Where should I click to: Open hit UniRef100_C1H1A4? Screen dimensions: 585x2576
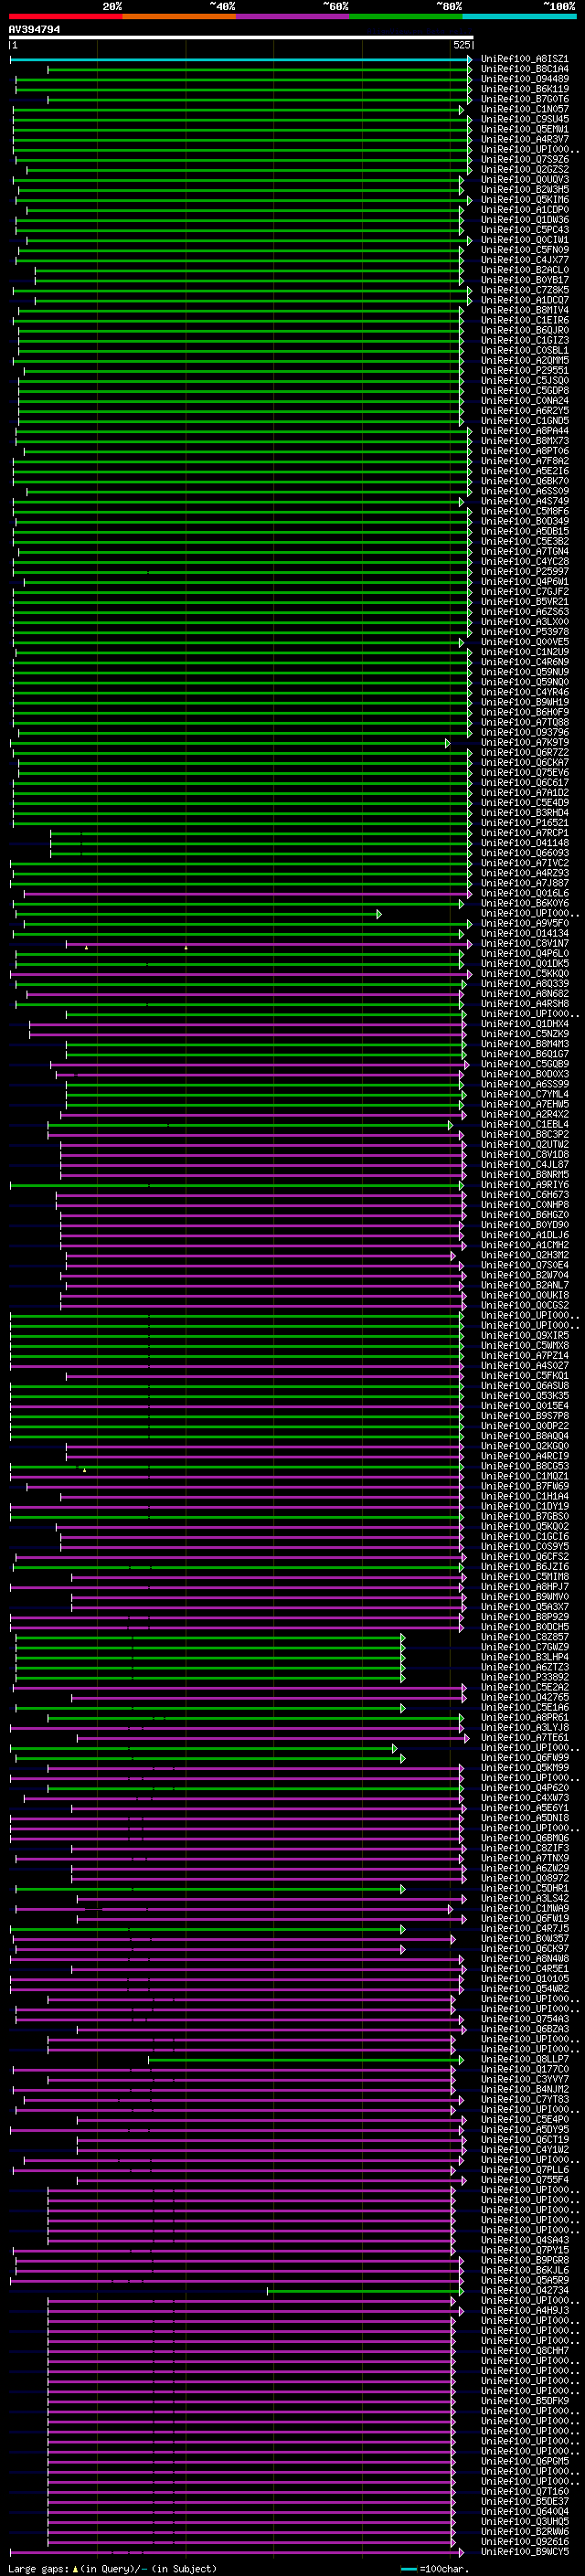[525, 1497]
